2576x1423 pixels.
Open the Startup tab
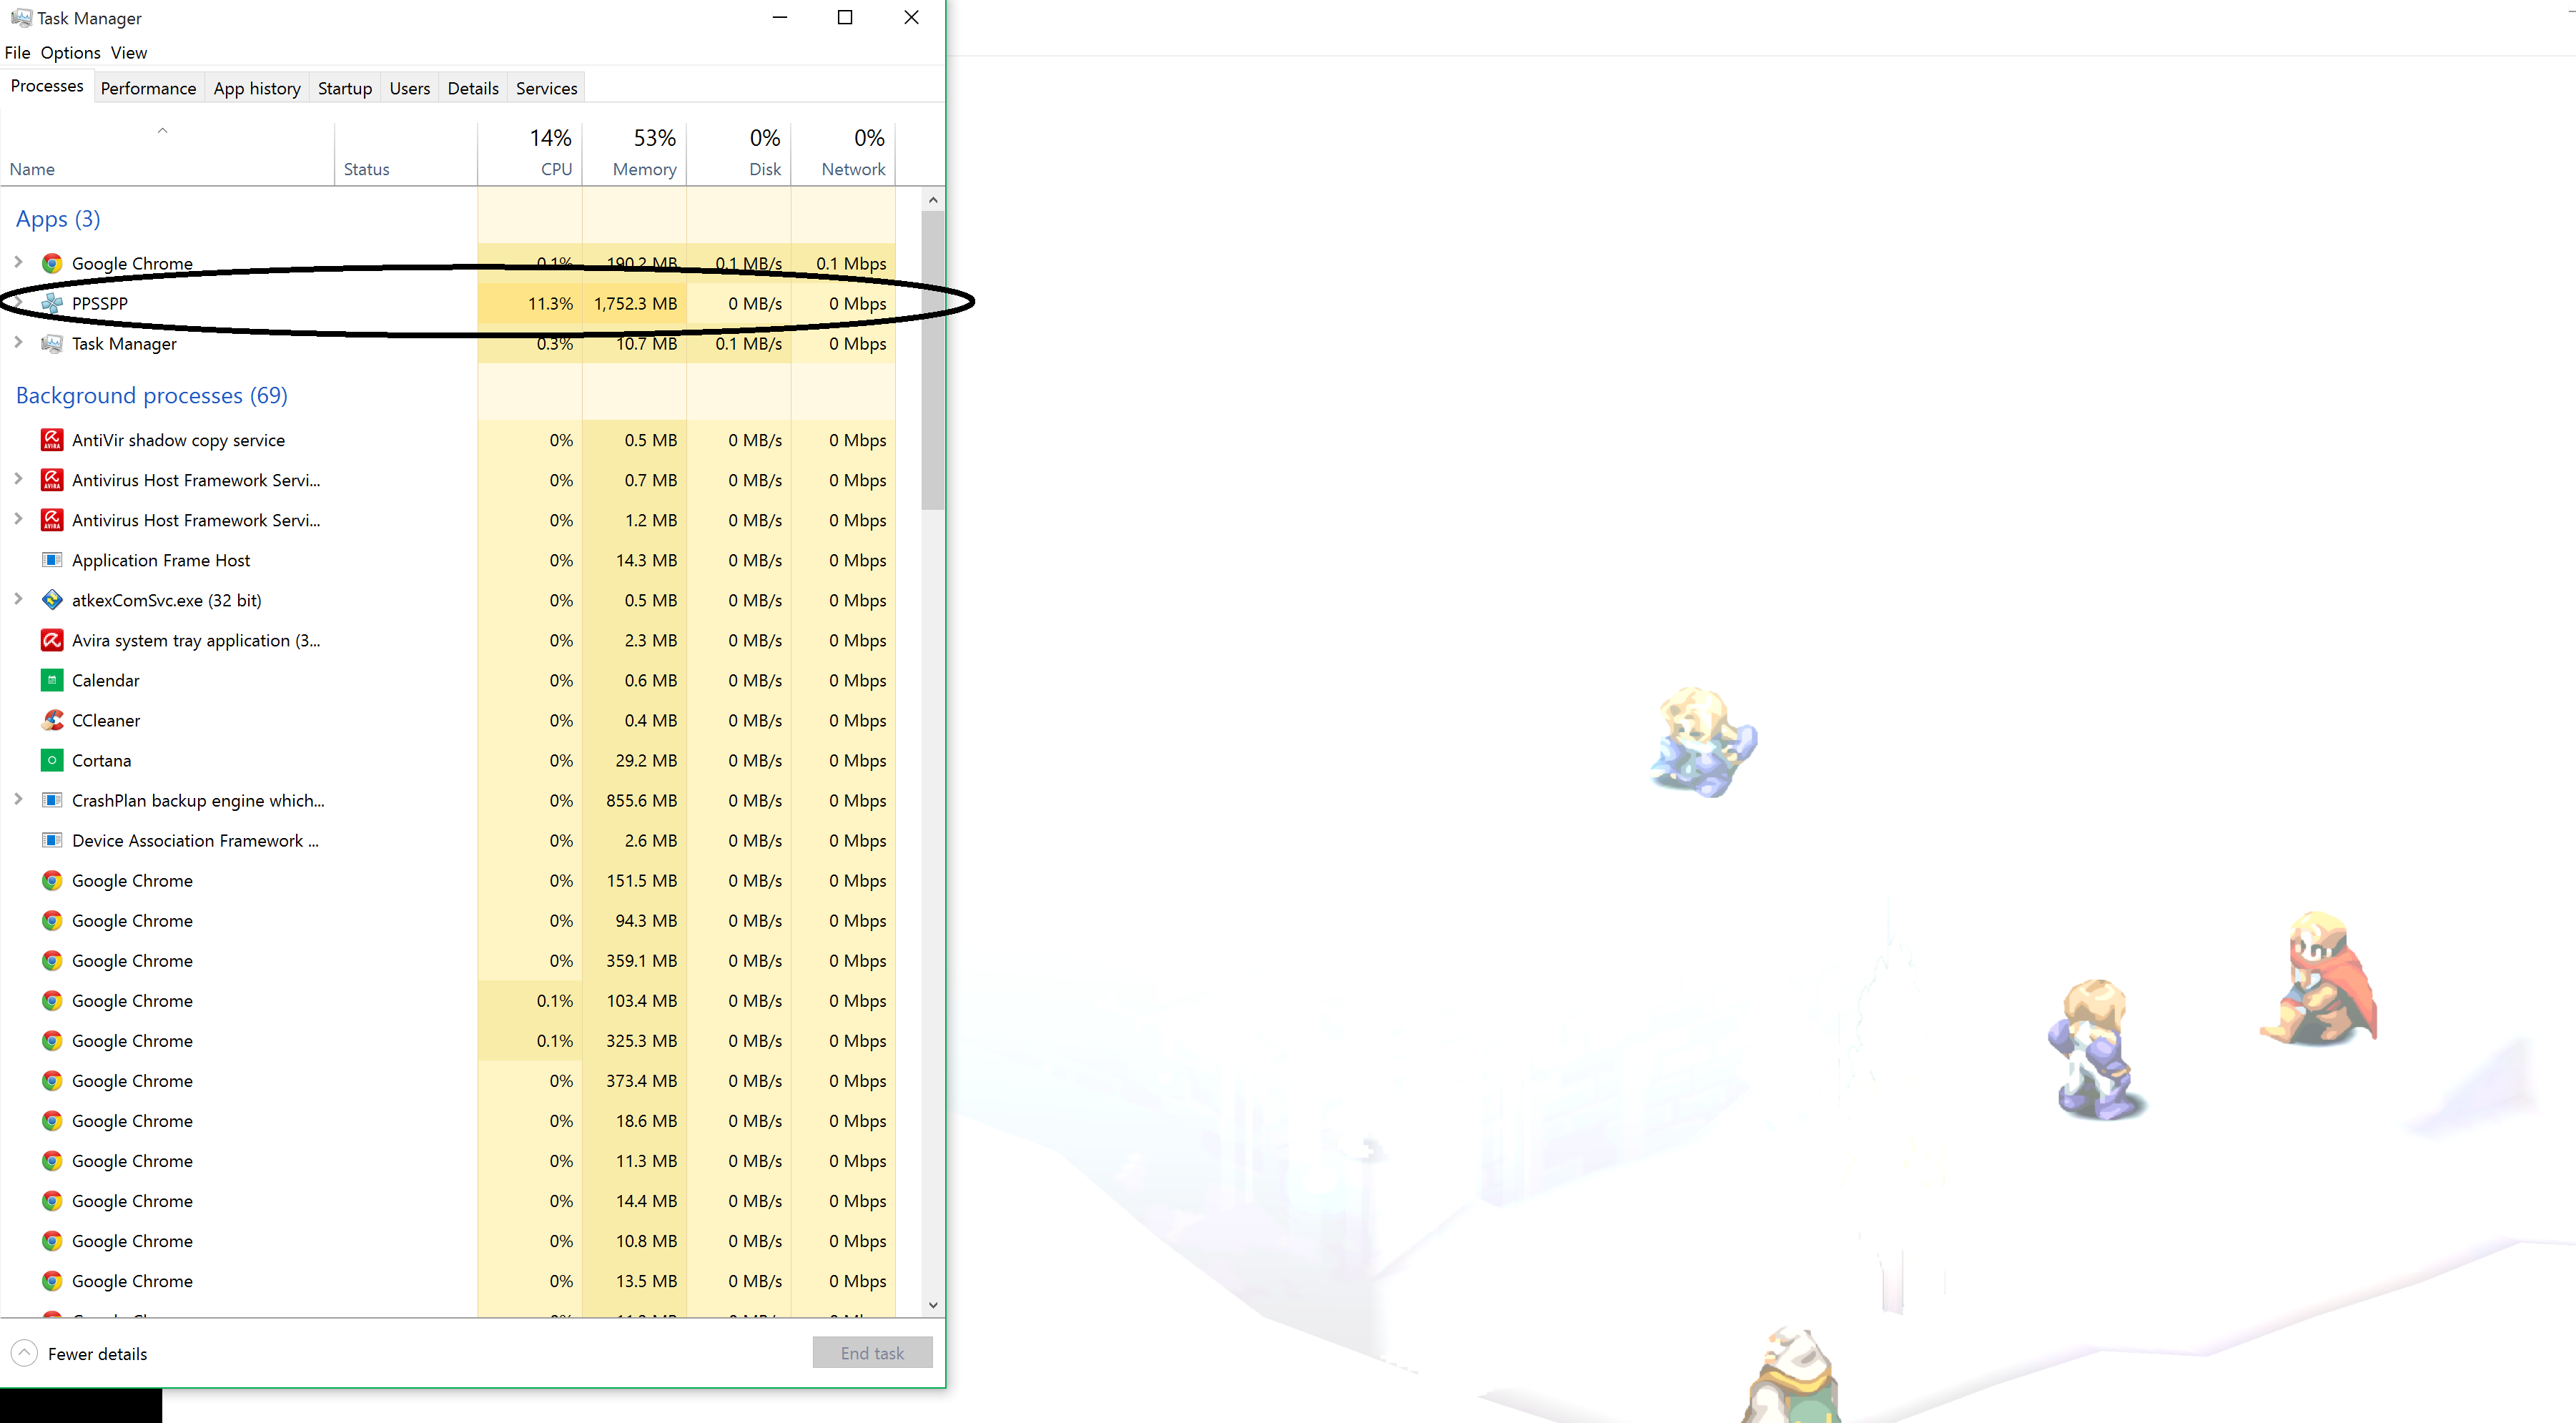pyautogui.click(x=344, y=88)
